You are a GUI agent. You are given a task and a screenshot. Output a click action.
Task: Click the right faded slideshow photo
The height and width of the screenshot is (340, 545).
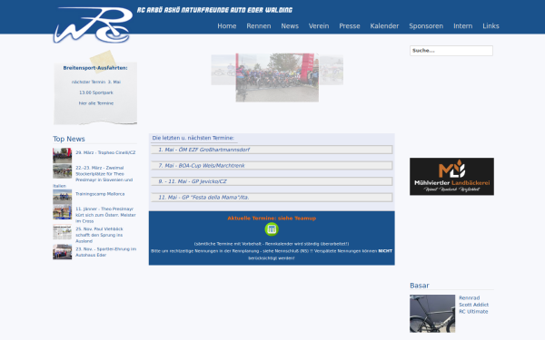click(332, 70)
